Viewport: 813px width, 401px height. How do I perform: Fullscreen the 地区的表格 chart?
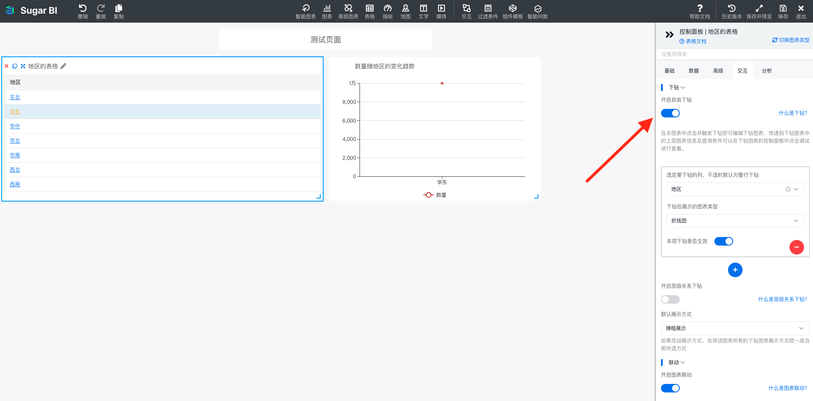[x=23, y=66]
